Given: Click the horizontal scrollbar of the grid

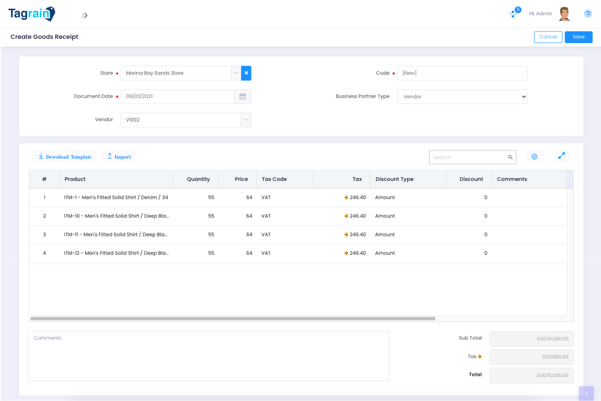Looking at the screenshot, I should click(x=233, y=319).
